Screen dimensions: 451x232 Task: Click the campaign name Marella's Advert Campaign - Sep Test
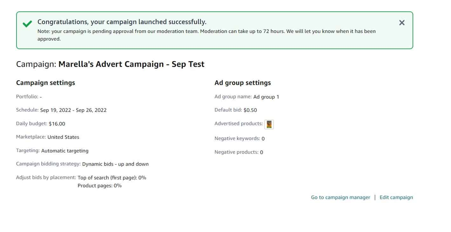click(131, 64)
